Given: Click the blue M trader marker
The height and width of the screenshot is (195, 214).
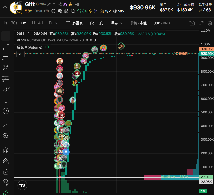Looking at the screenshot, I should [x=66, y=152].
